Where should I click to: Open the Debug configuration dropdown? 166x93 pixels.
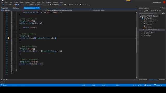(x=32, y=5)
